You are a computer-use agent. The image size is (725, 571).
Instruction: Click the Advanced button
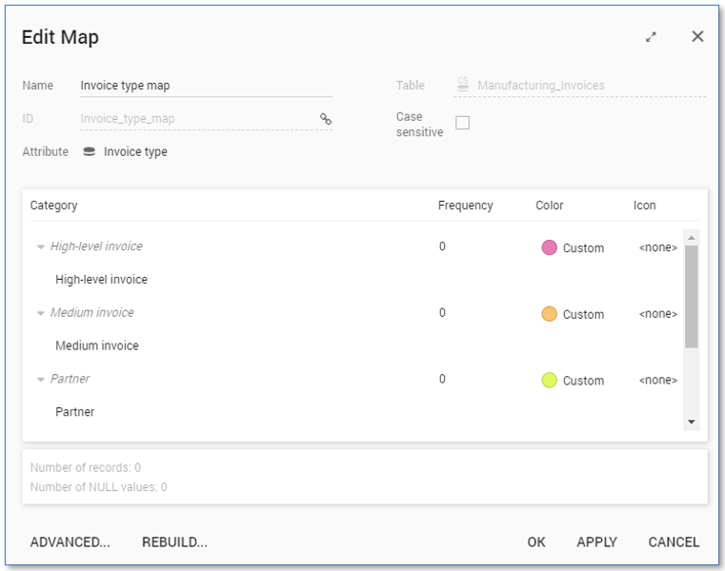coord(70,542)
